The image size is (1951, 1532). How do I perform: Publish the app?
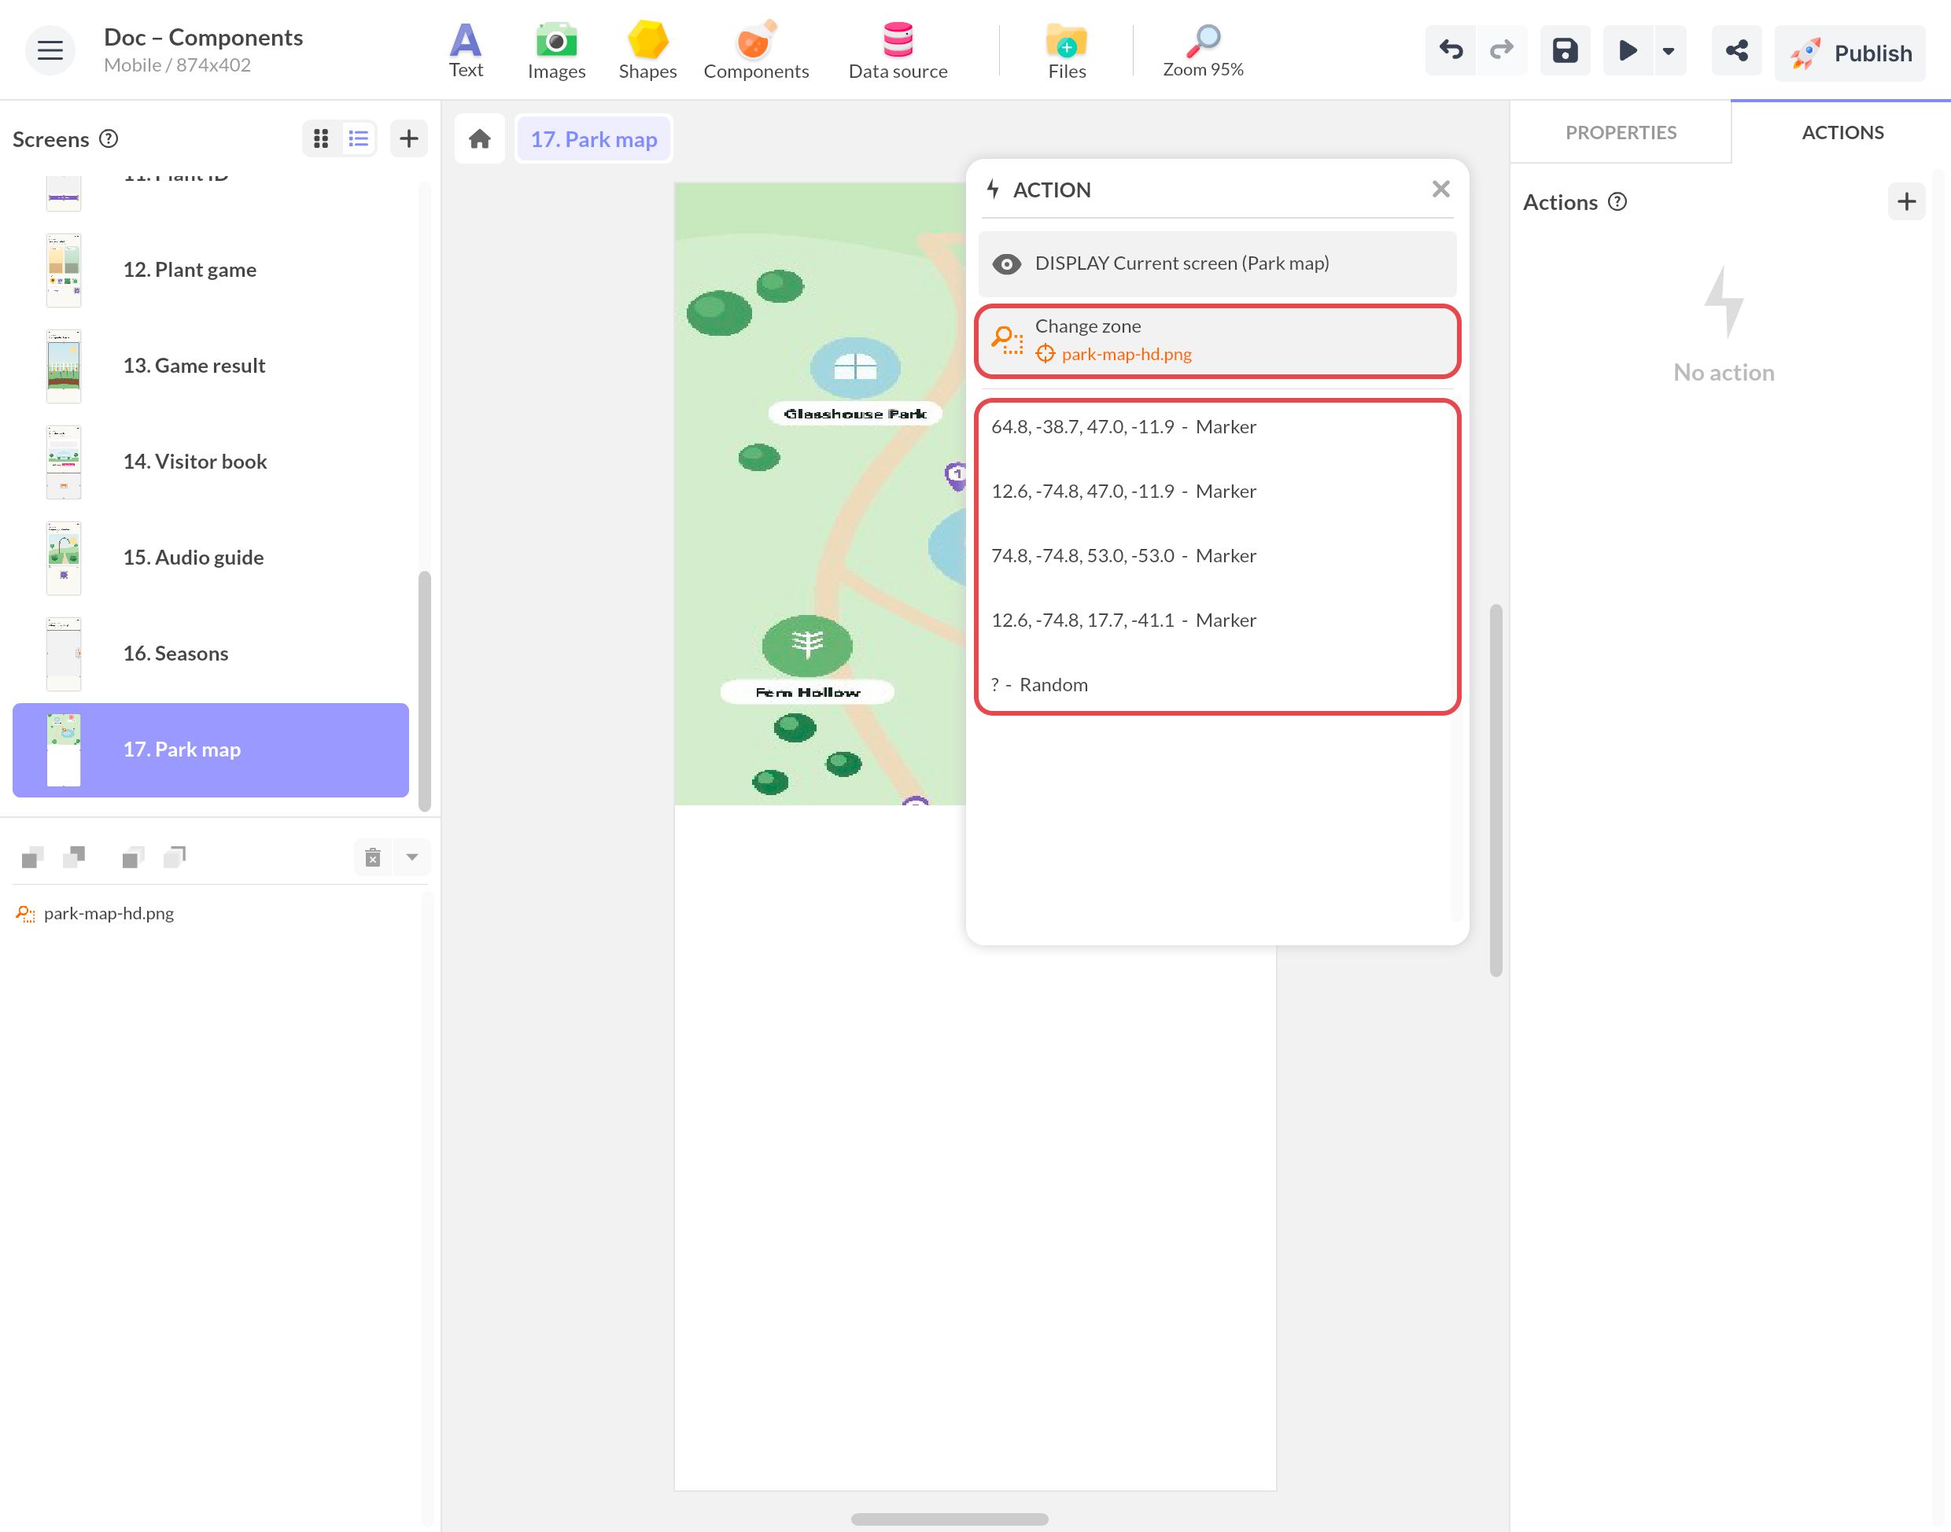(1850, 53)
